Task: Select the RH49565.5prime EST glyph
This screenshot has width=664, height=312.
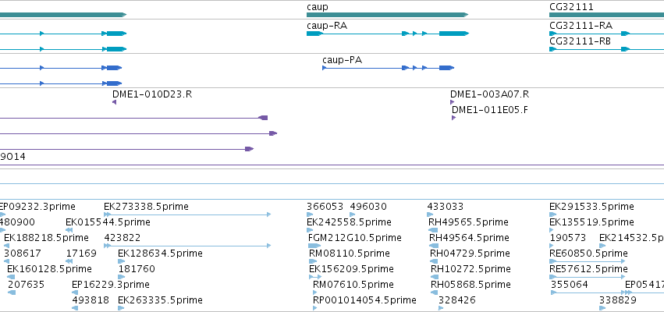Action: 433,230
